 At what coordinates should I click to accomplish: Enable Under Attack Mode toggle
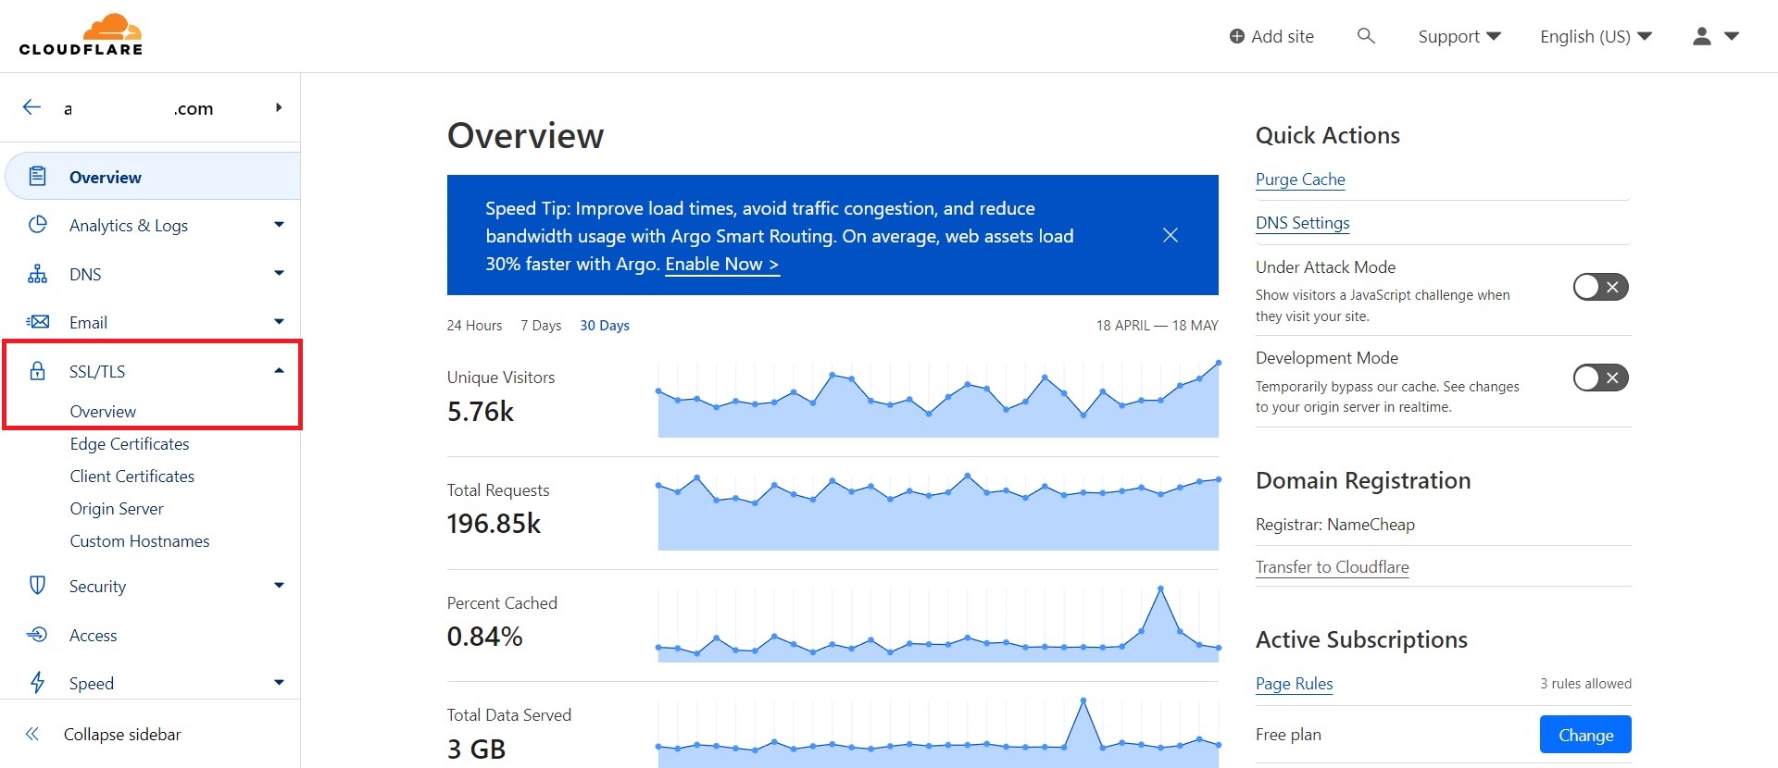[x=1600, y=287]
